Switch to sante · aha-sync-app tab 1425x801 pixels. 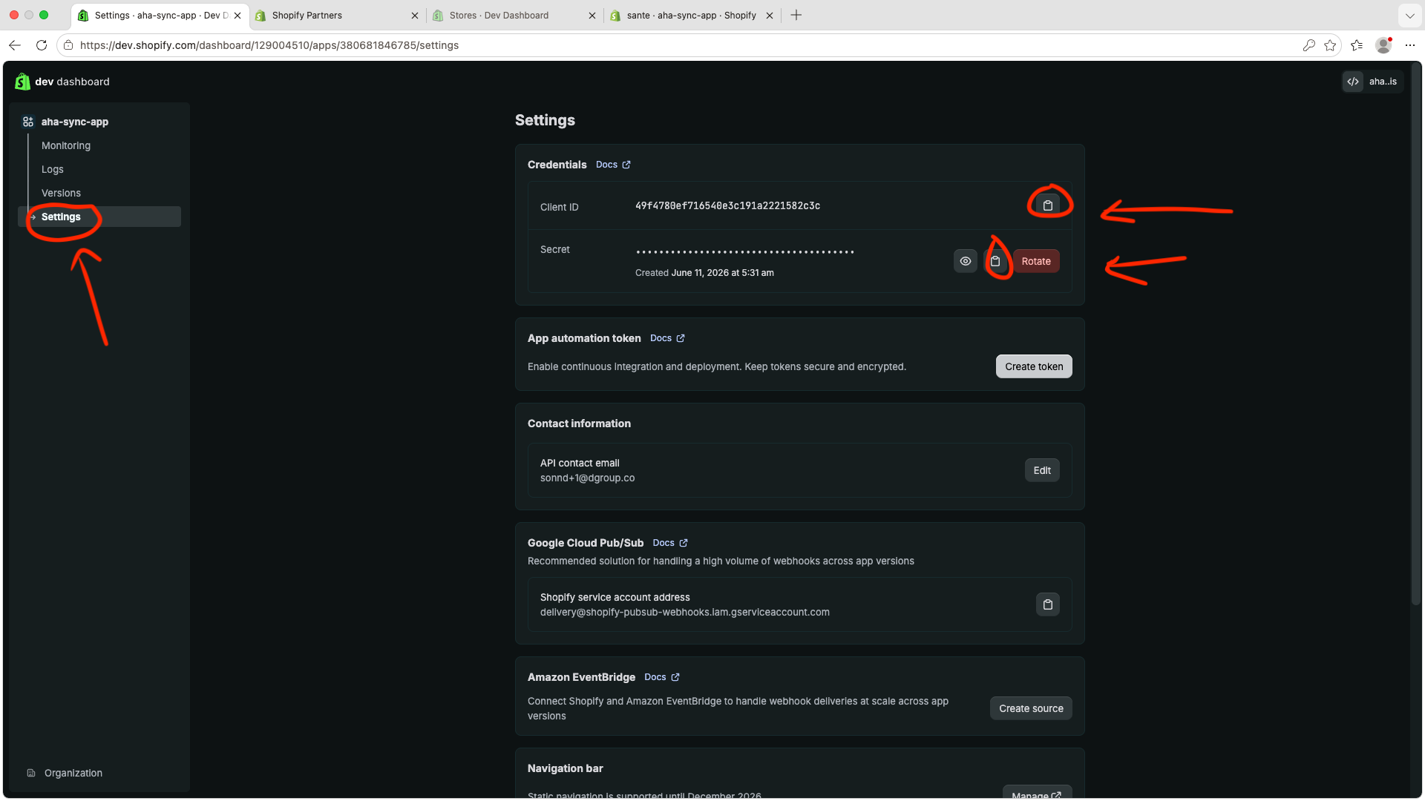pyautogui.click(x=691, y=15)
